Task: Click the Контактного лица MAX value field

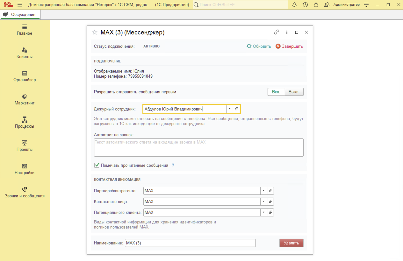Action: [x=202, y=201]
